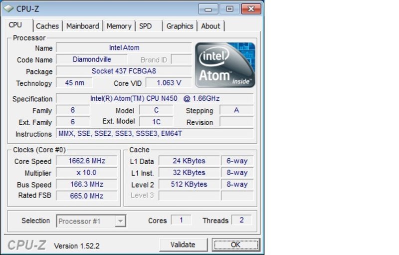Show the About tab
Screen dimensions: 399x255
(x=210, y=26)
